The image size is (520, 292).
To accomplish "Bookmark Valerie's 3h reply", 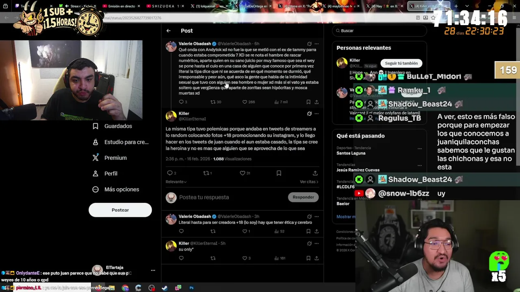I will pos(308,231).
